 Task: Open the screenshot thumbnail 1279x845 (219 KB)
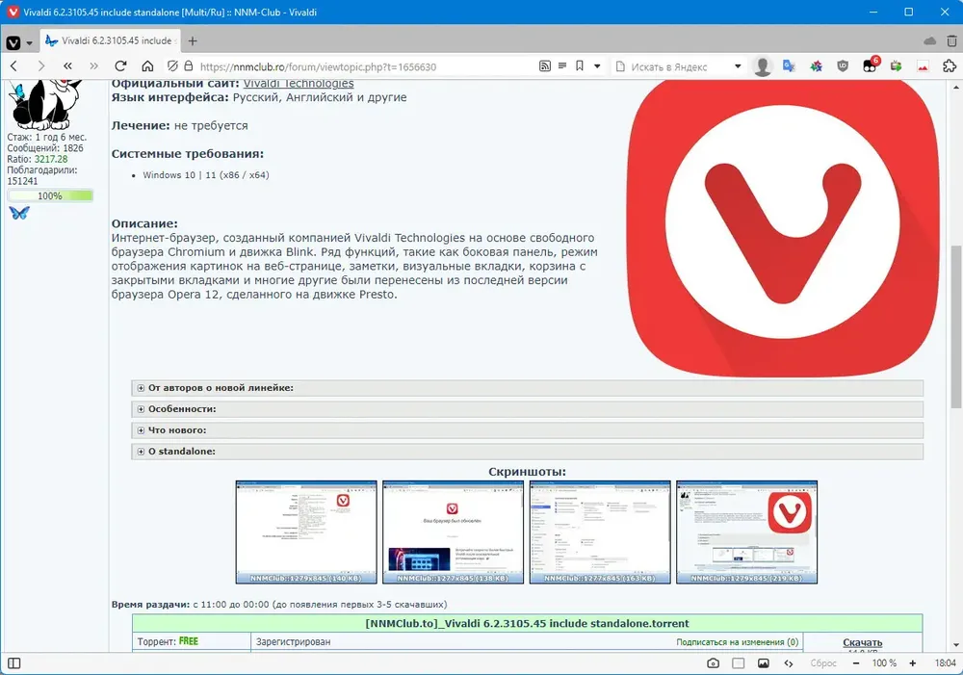click(x=747, y=532)
